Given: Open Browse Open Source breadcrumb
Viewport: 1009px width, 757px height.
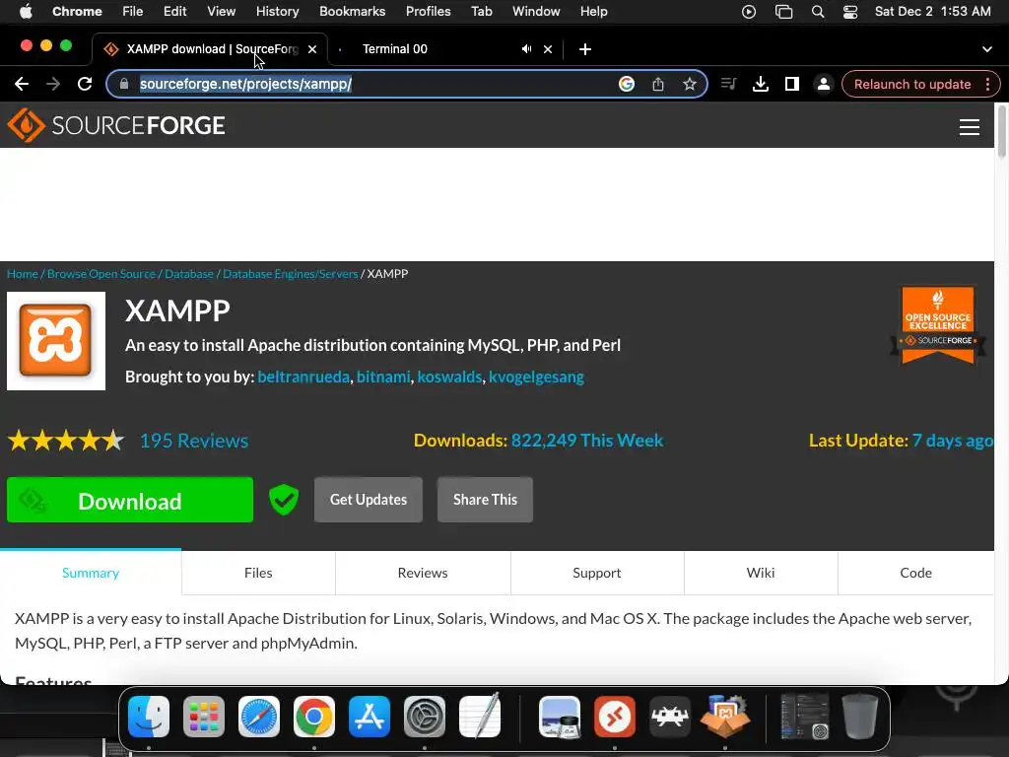Looking at the screenshot, I should 101,274.
